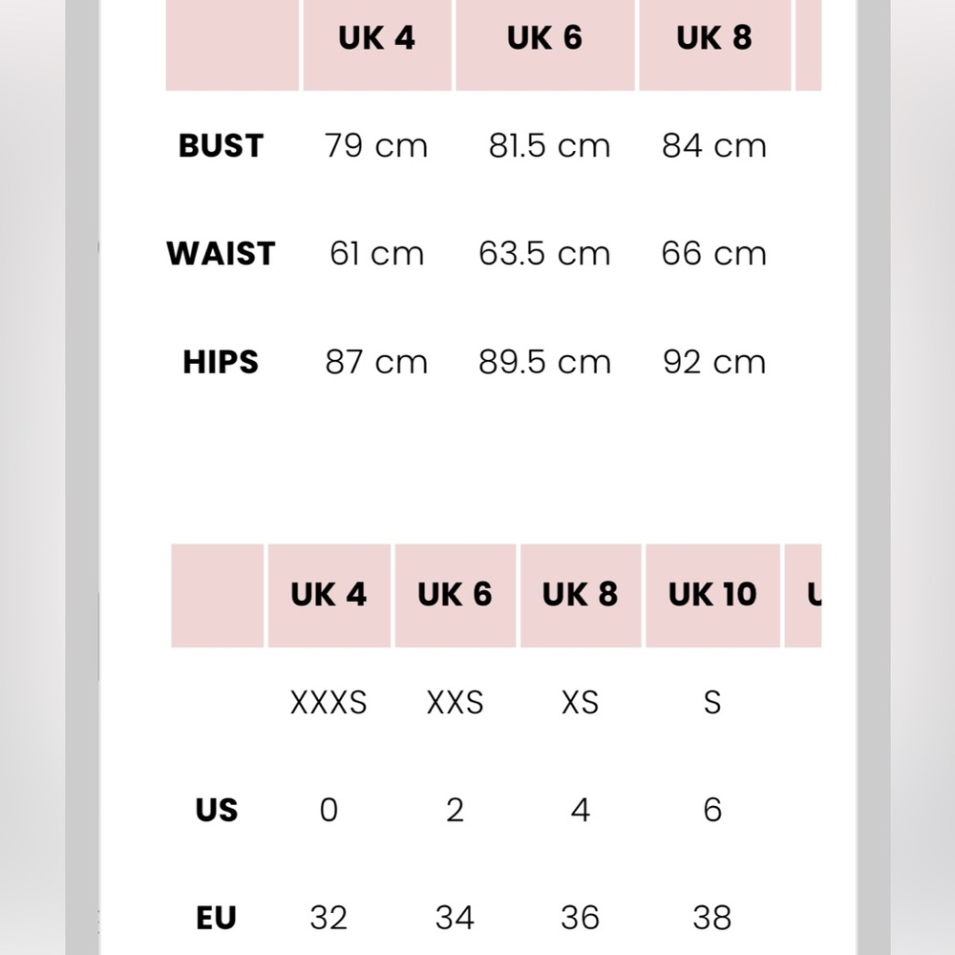955x955 pixels.
Task: Select the UK 8 header in top table
Action: 714,38
